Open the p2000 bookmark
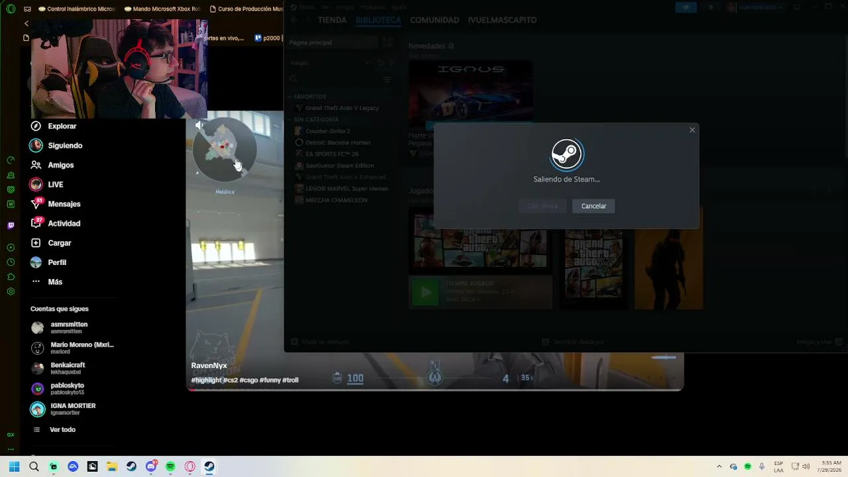The image size is (848, 477). click(x=268, y=38)
